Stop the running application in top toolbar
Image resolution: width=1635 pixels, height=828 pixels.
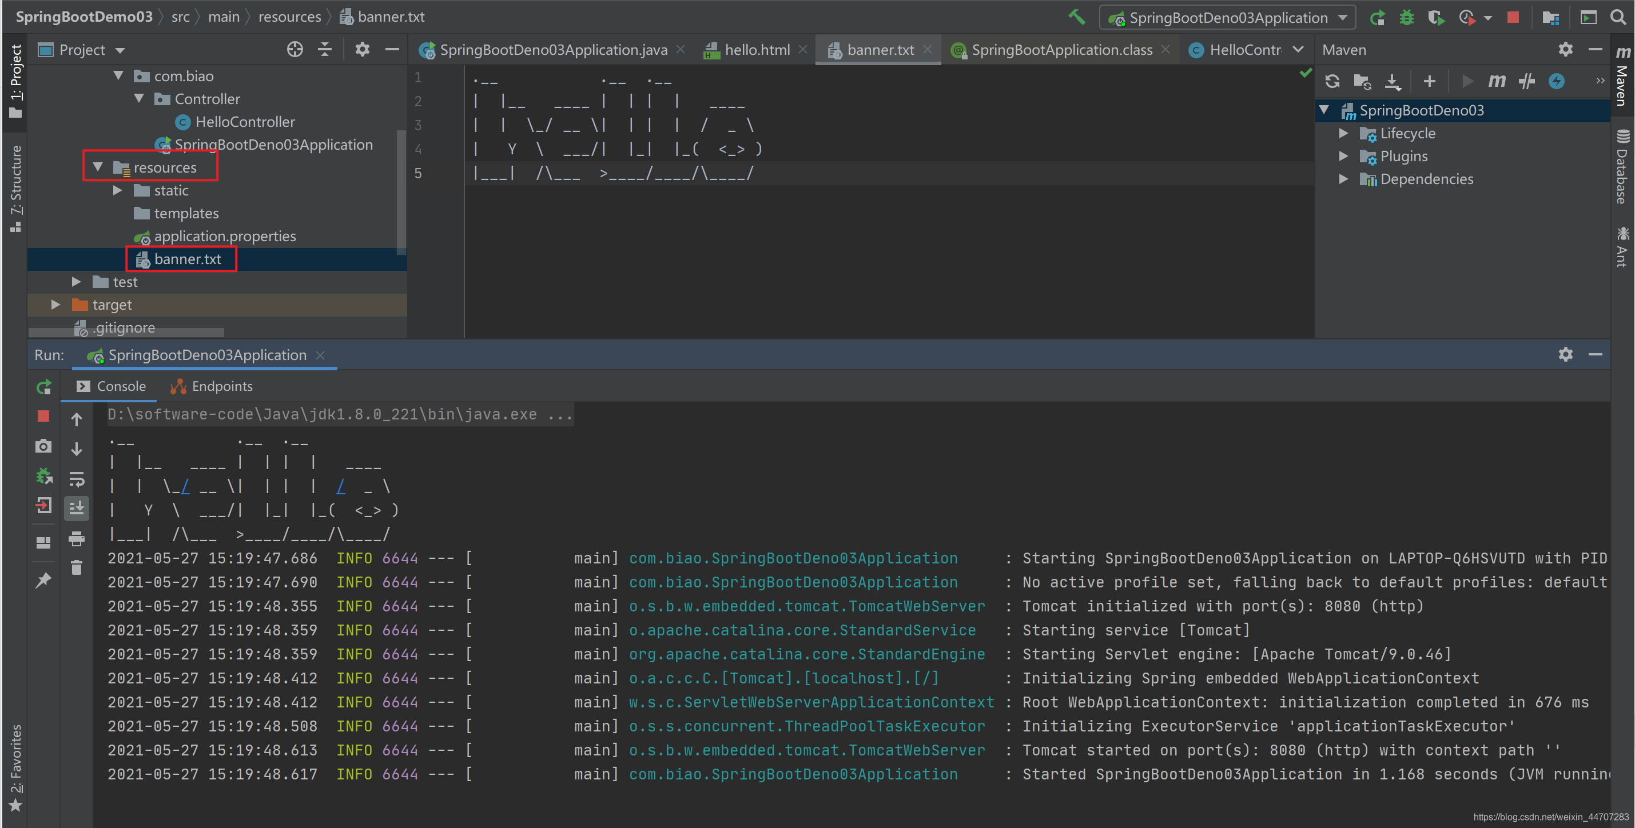click(1513, 18)
